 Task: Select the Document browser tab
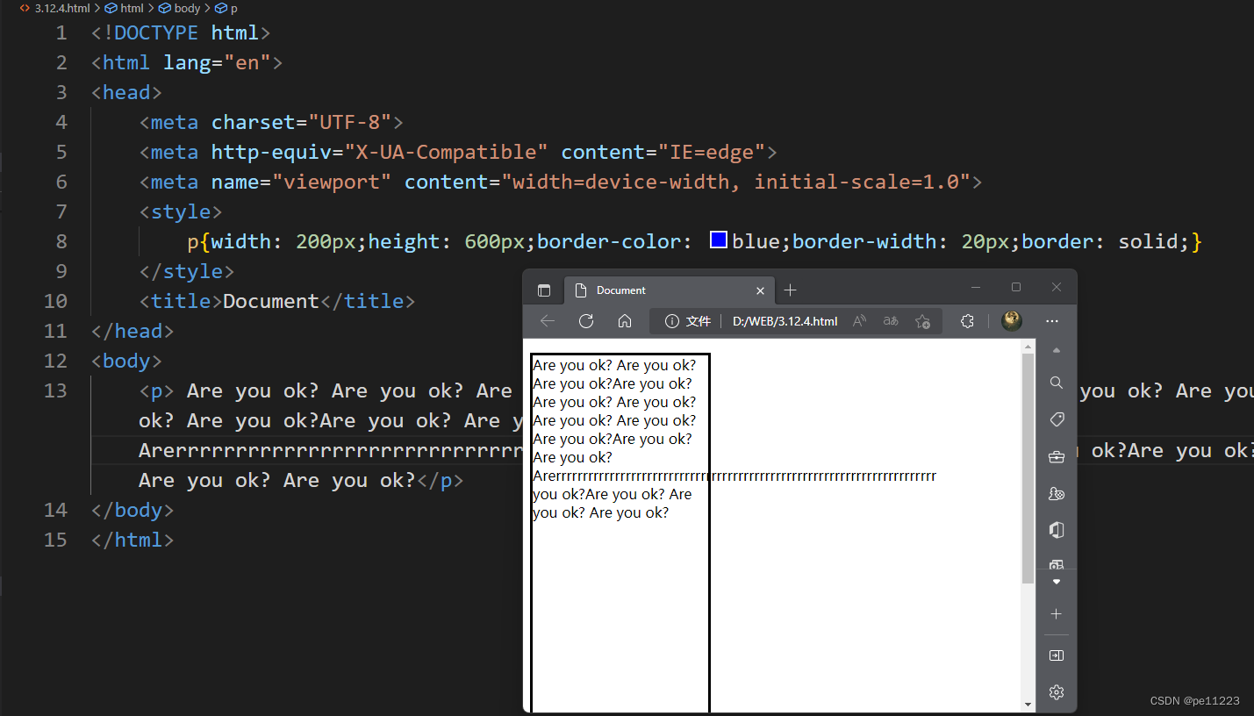(x=668, y=290)
